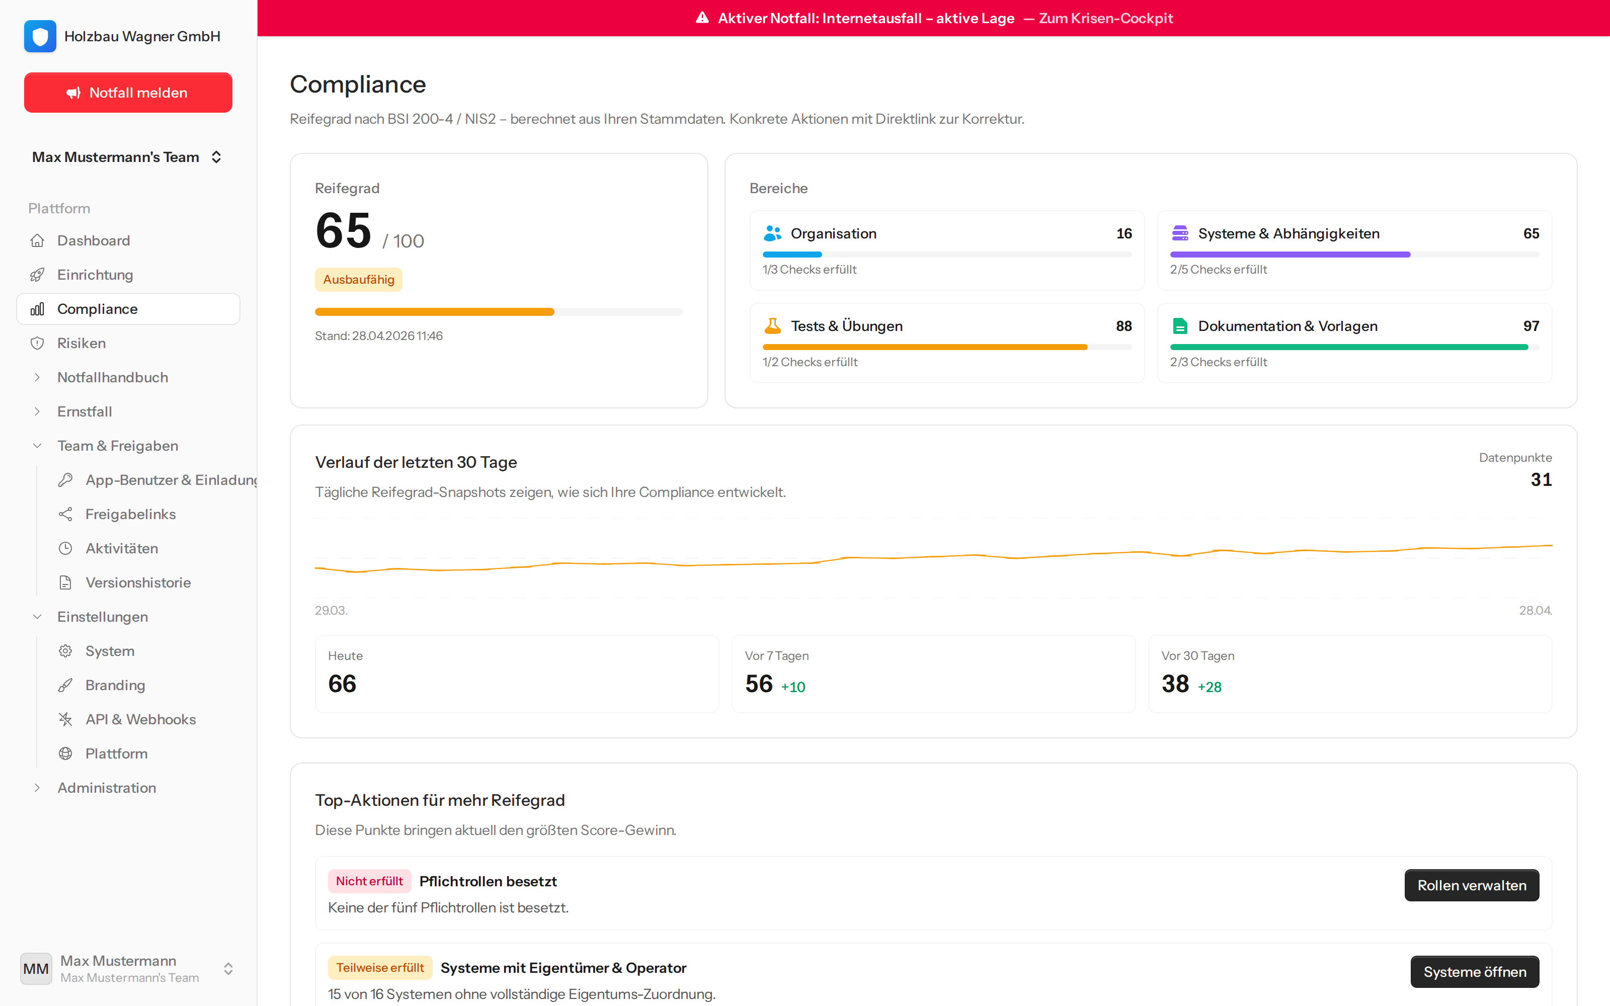The width and height of the screenshot is (1610, 1006).
Task: Collapse the Team & Freigaben section
Action: pos(128,446)
